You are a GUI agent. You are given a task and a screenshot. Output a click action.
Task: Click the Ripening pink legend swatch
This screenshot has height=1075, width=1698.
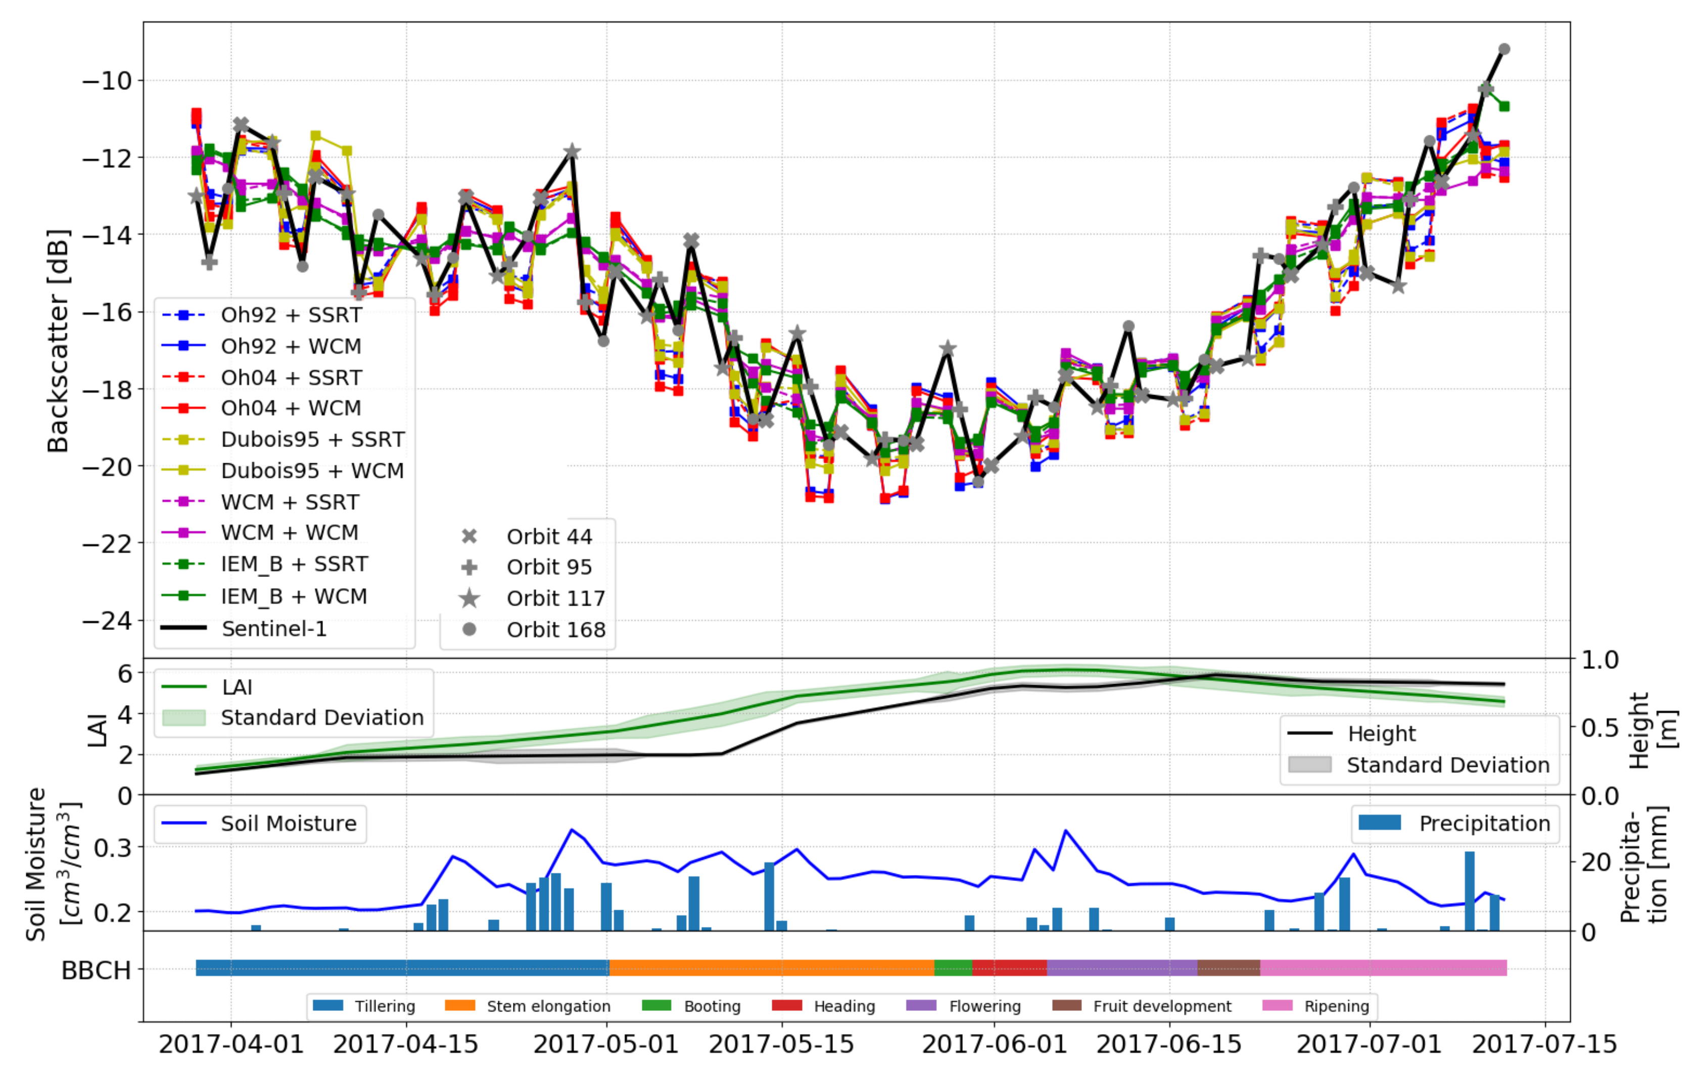[x=1277, y=1006]
